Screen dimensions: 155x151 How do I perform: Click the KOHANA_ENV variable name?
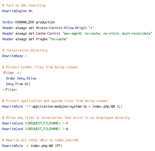point(25,22)
